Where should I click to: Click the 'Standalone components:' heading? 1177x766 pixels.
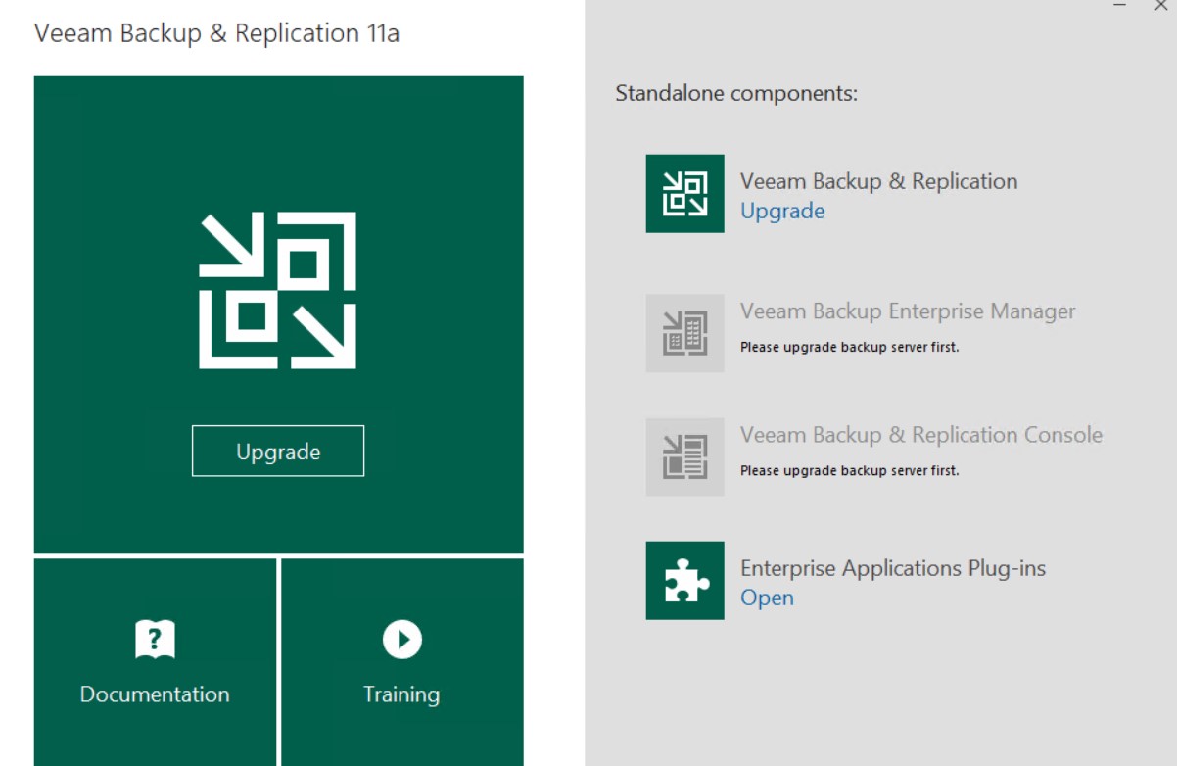pyautogui.click(x=736, y=94)
